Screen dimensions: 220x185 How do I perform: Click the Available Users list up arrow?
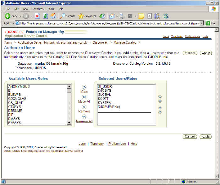click(69, 86)
